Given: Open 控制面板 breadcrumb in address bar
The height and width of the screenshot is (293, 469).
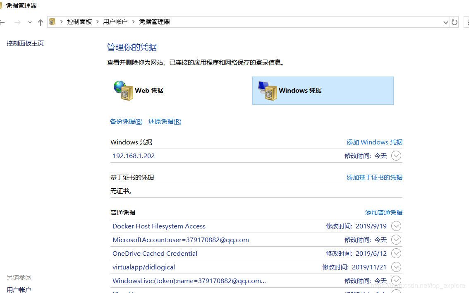Looking at the screenshot, I should (x=79, y=22).
